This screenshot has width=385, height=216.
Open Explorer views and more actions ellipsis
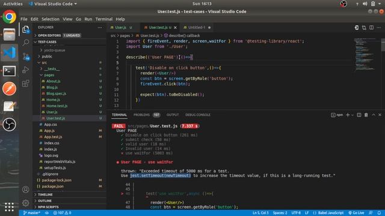click(100, 28)
